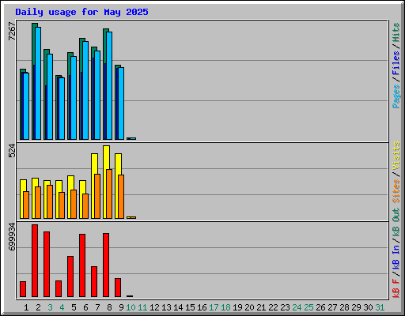Click the 699934 axis value
Viewport: 405px width, 316px height.
tap(12, 237)
